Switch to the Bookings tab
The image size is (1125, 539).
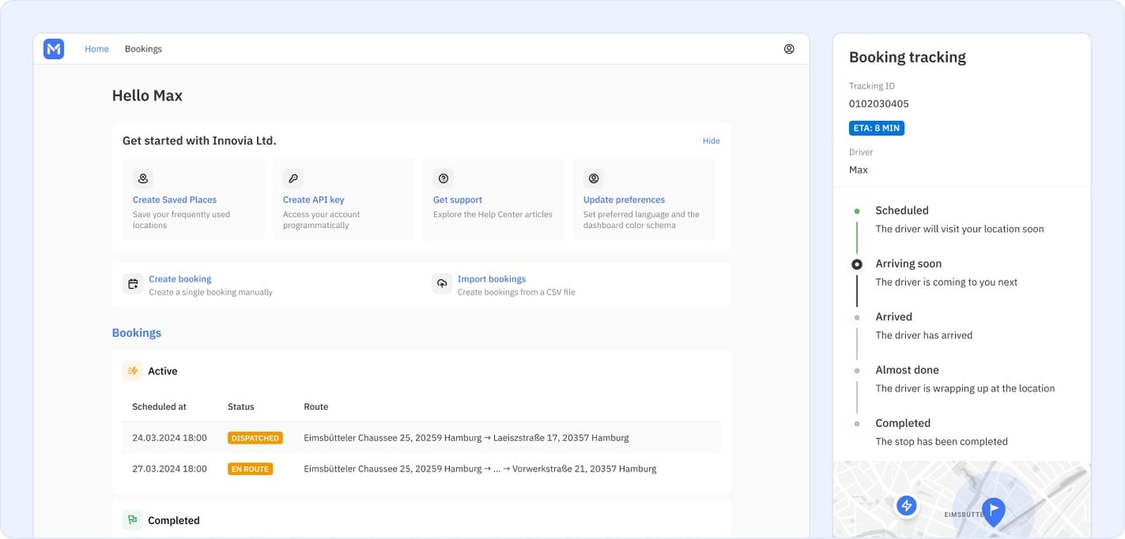pos(143,49)
